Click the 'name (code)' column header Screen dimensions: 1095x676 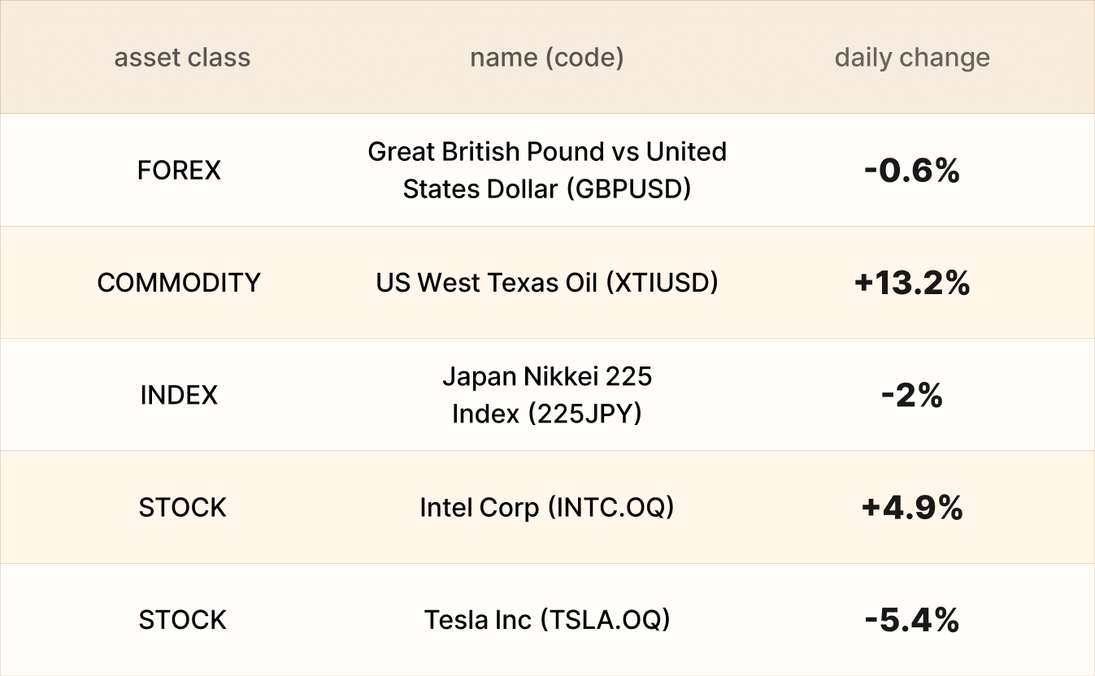pyautogui.click(x=546, y=58)
